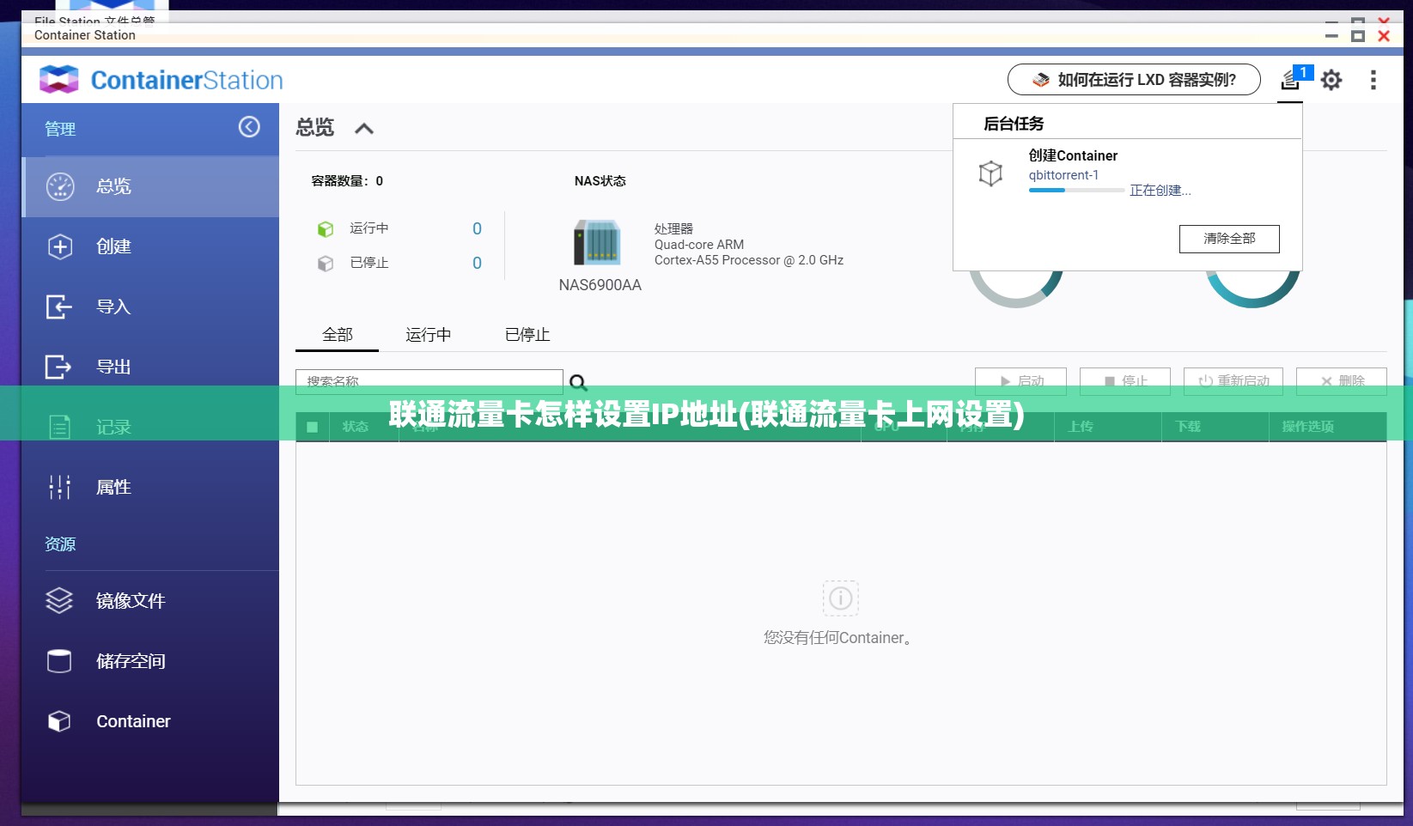Click the NAS6900AA device image

(x=597, y=243)
